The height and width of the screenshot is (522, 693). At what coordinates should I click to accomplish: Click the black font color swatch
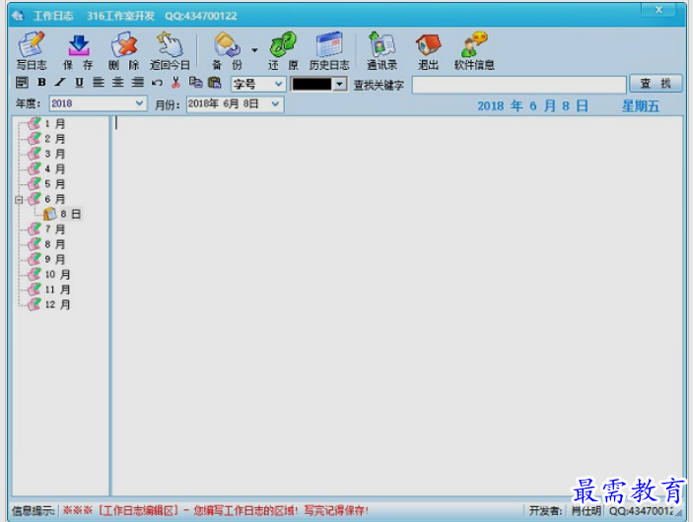coord(312,84)
